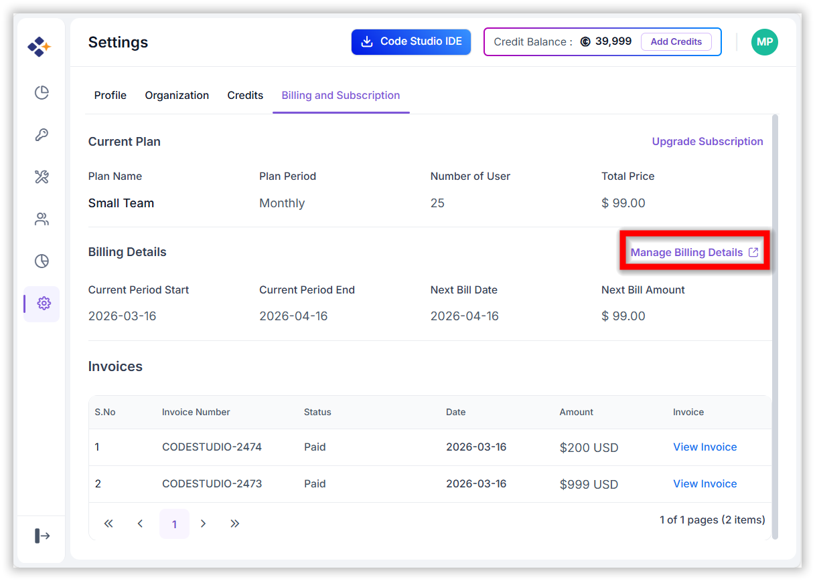The height and width of the screenshot is (581, 815).
Task: Click the Code Studio logo in sidebar
Action: click(39, 47)
